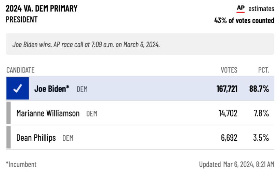
Task: Click Biden's 167,721 vote count
Action: pyautogui.click(x=227, y=89)
